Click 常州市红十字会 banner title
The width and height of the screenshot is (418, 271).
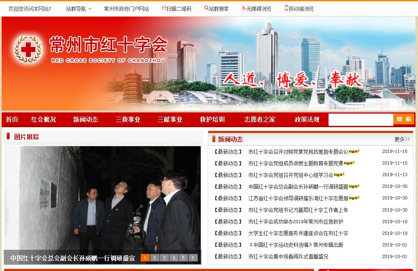pyautogui.click(x=108, y=44)
